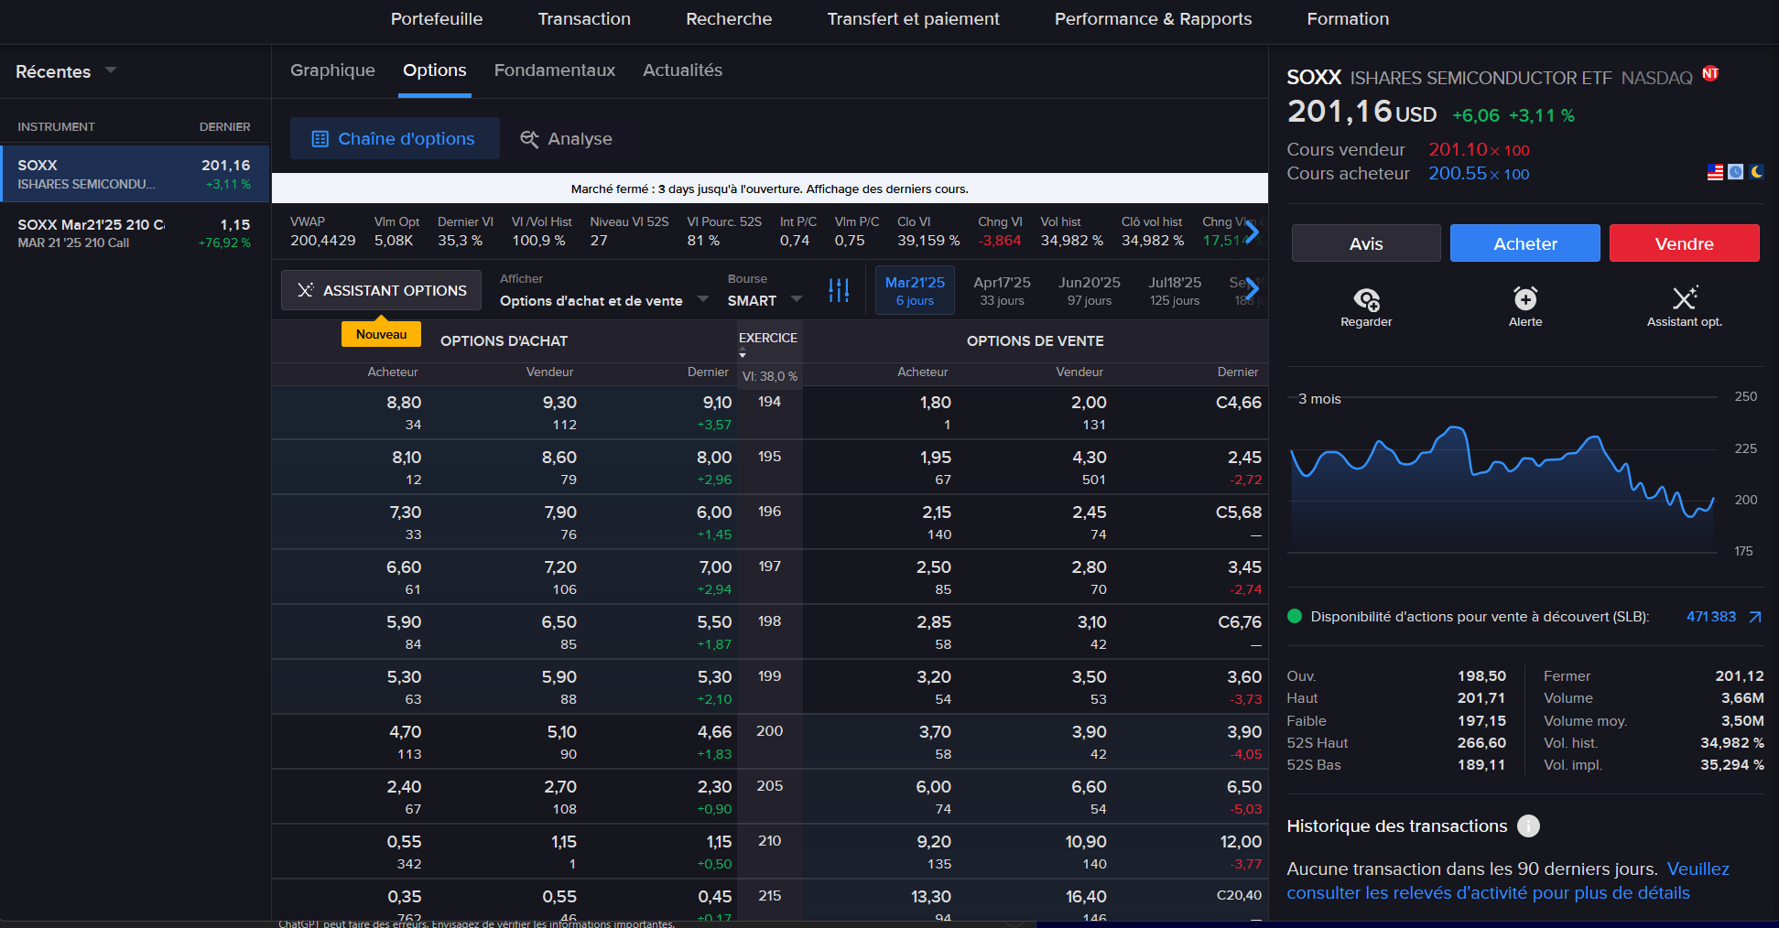Click the Cours acheteur price 200.55
The image size is (1779, 928).
point(1458,173)
